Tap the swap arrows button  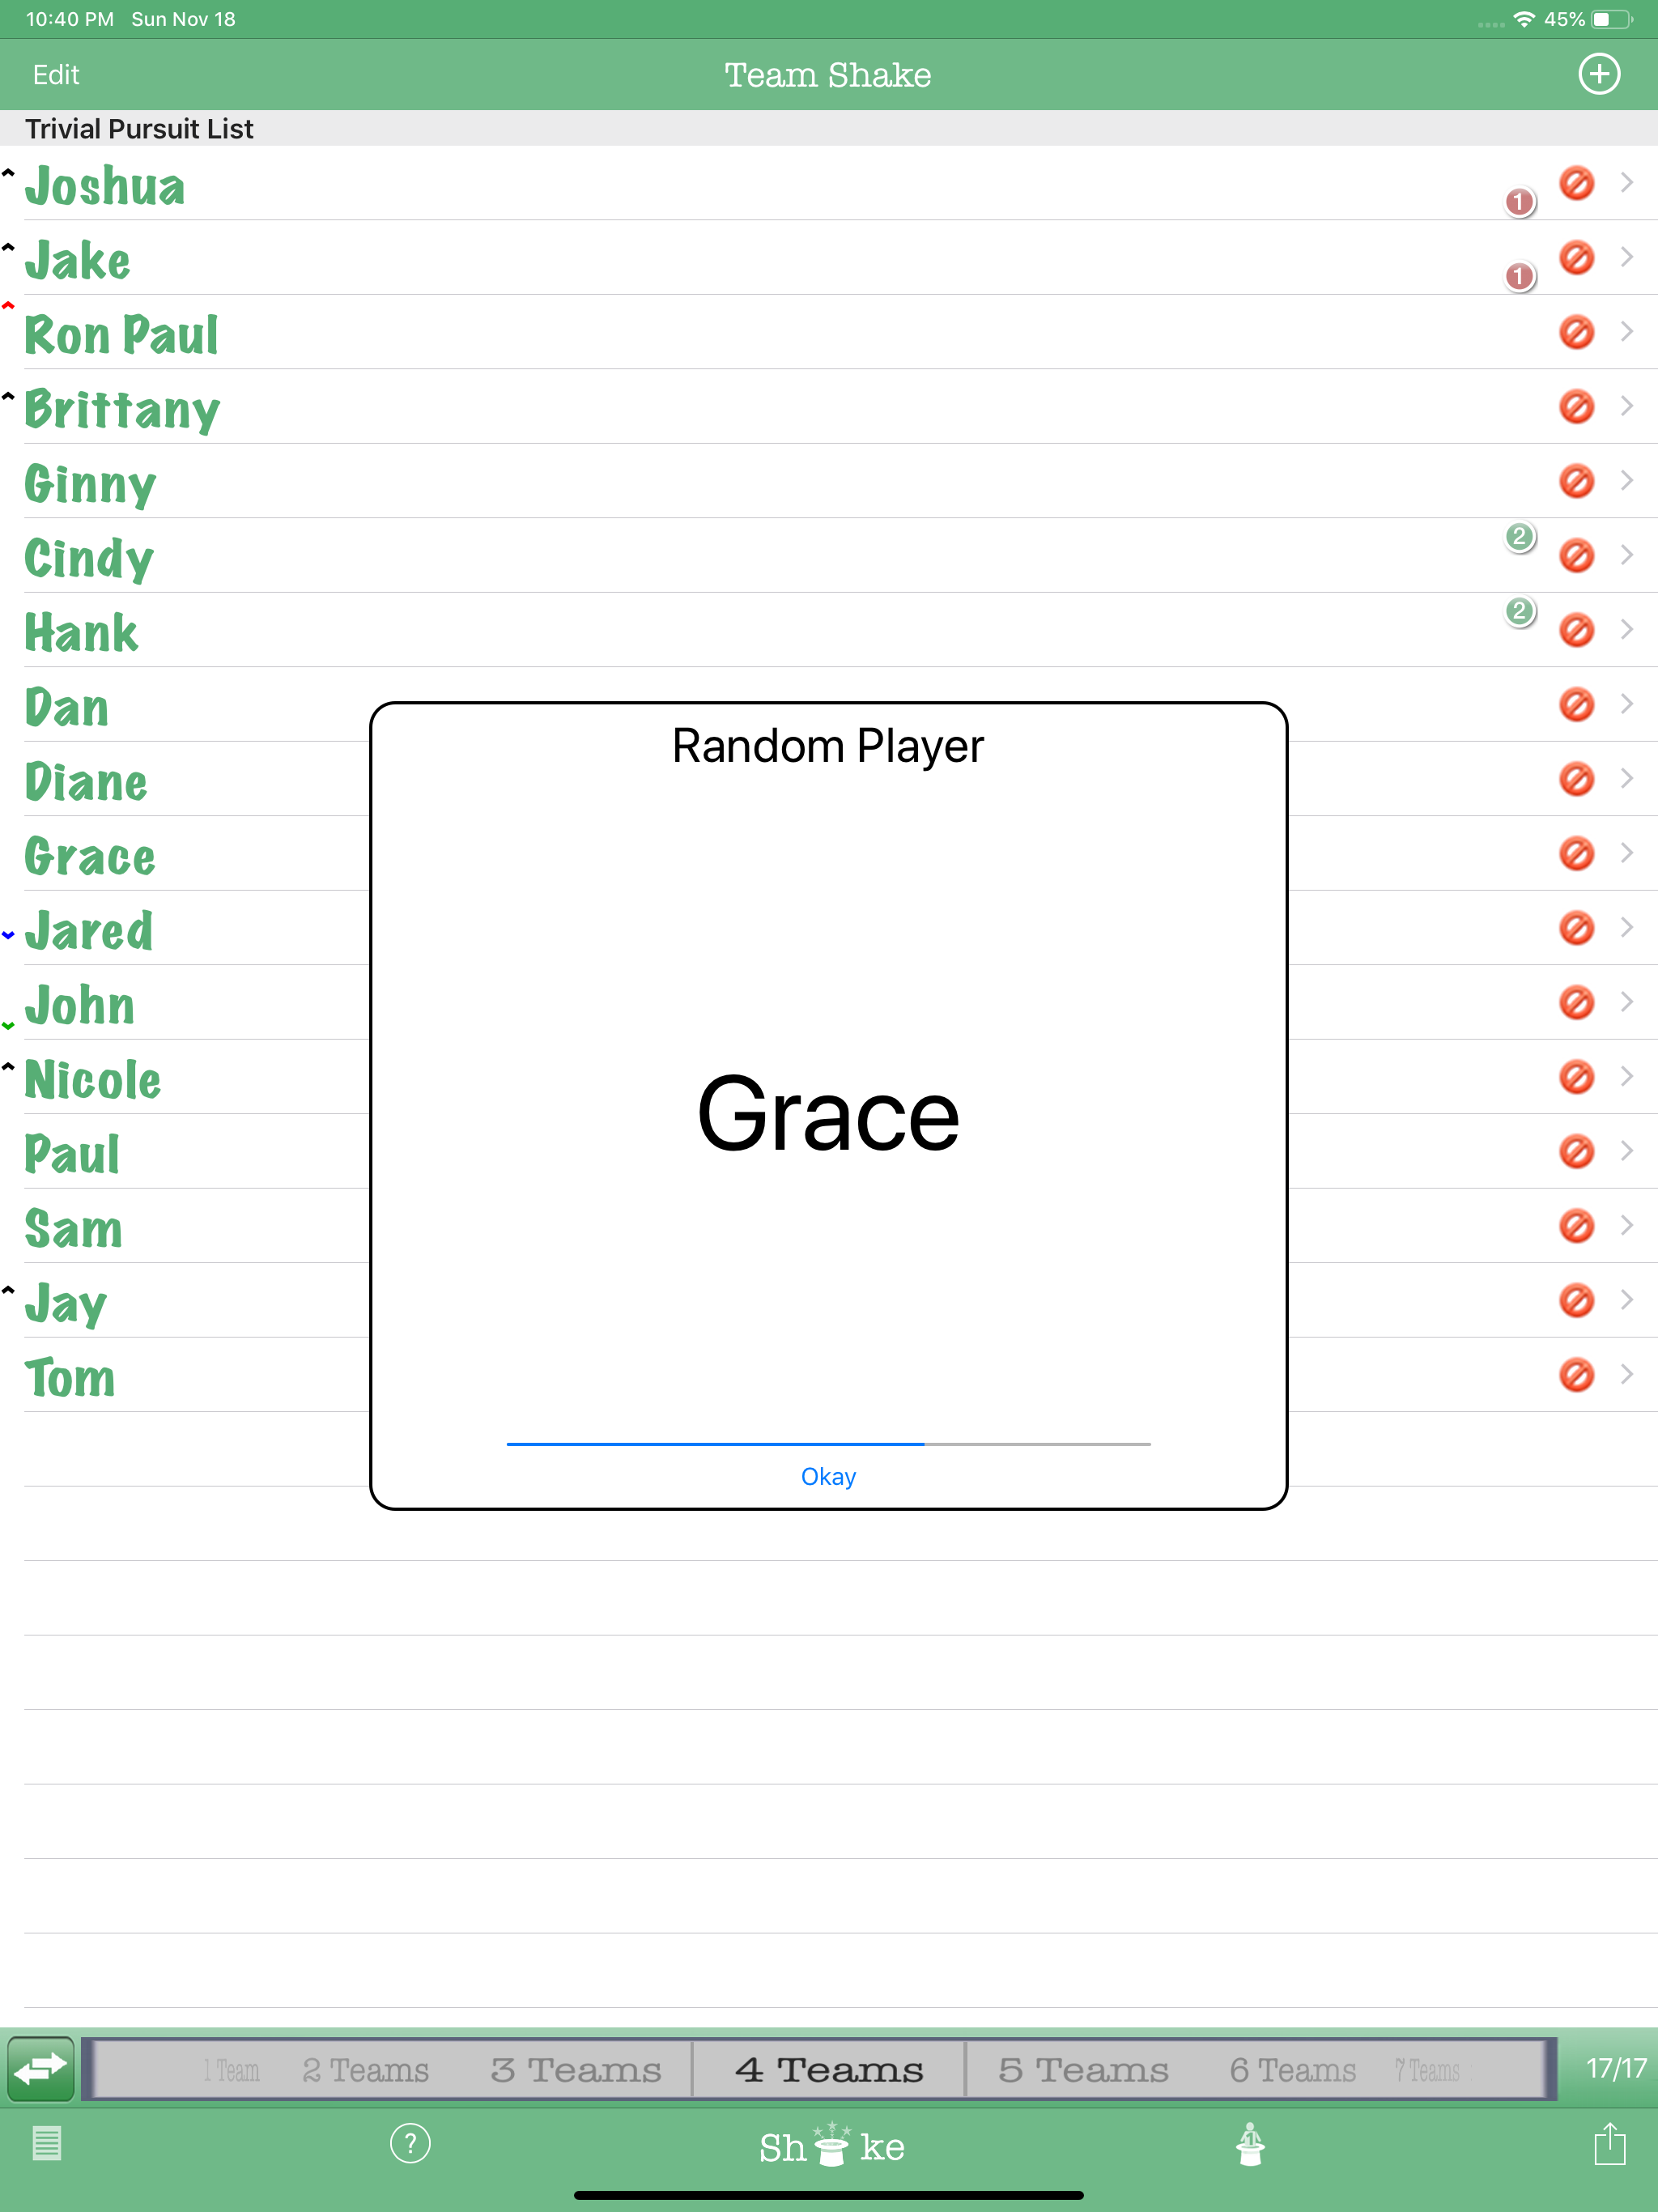coord(41,2068)
